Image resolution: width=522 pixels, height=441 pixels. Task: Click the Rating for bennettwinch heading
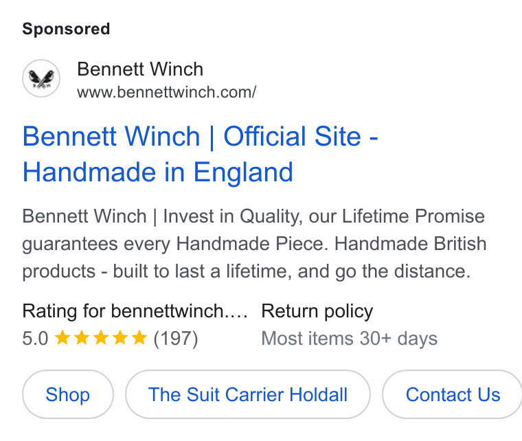click(x=135, y=312)
